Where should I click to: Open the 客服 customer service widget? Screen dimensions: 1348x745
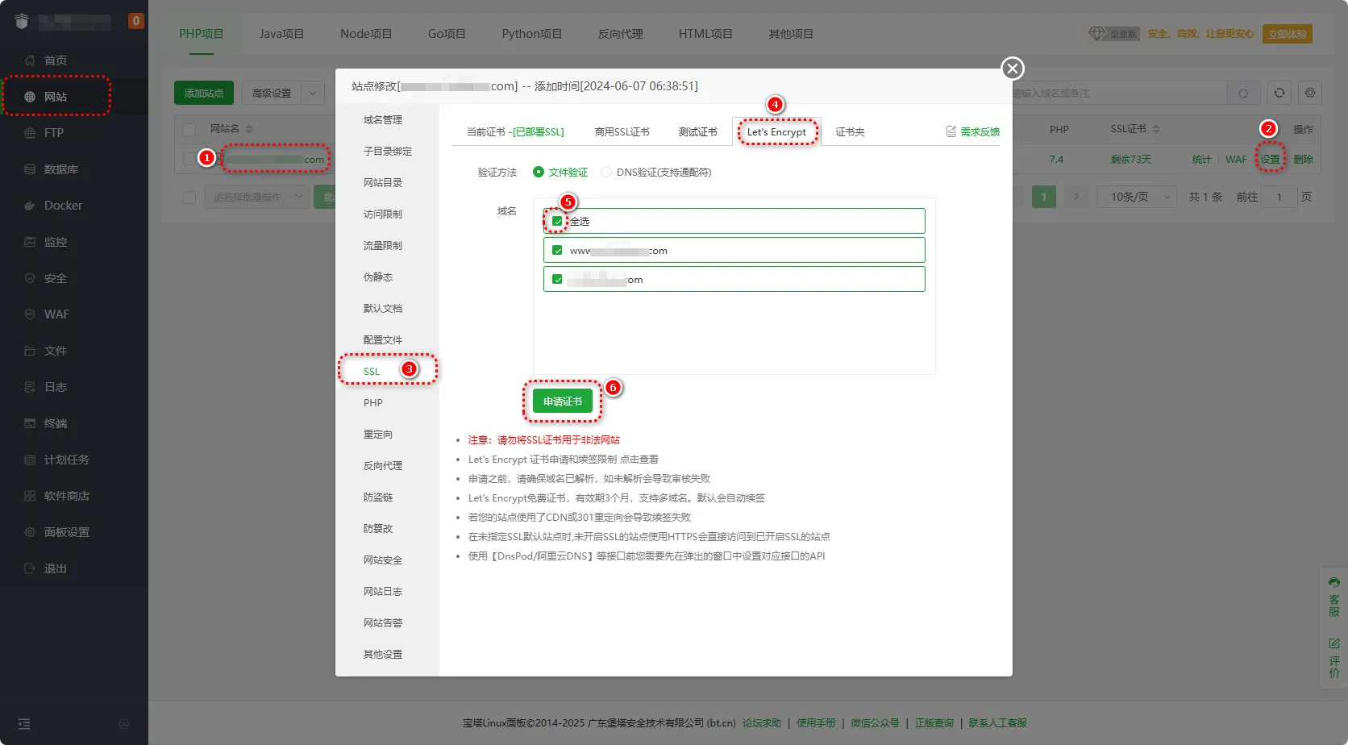click(x=1334, y=597)
